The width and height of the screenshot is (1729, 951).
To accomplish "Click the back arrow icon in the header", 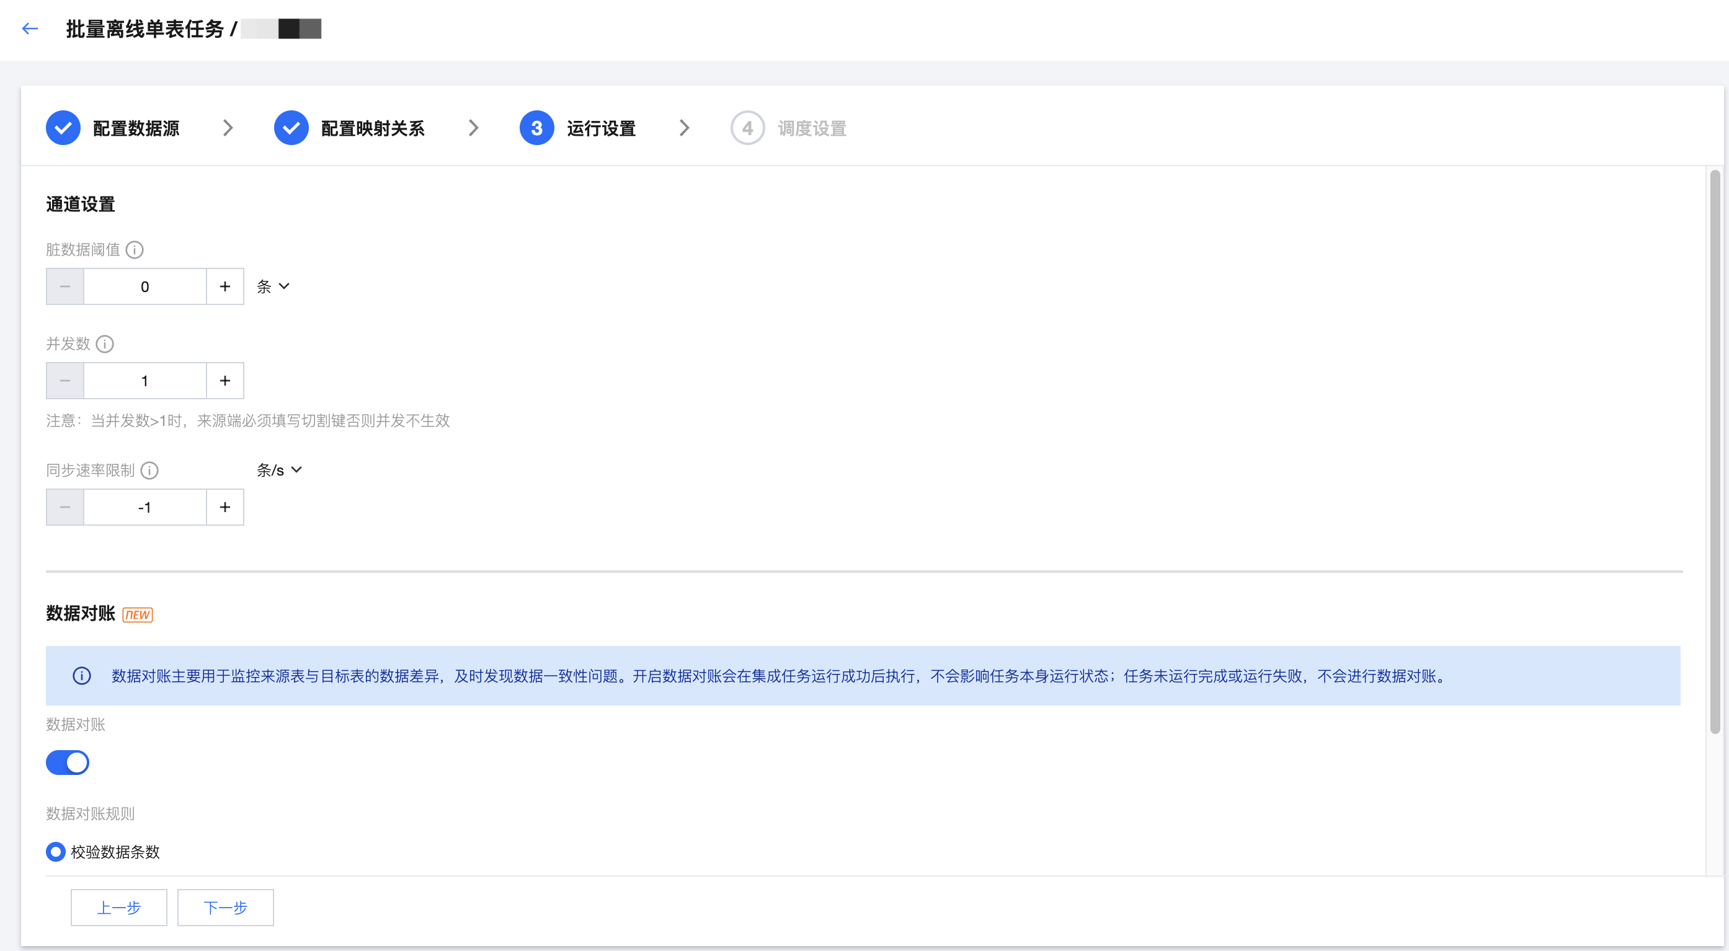I will [x=30, y=29].
